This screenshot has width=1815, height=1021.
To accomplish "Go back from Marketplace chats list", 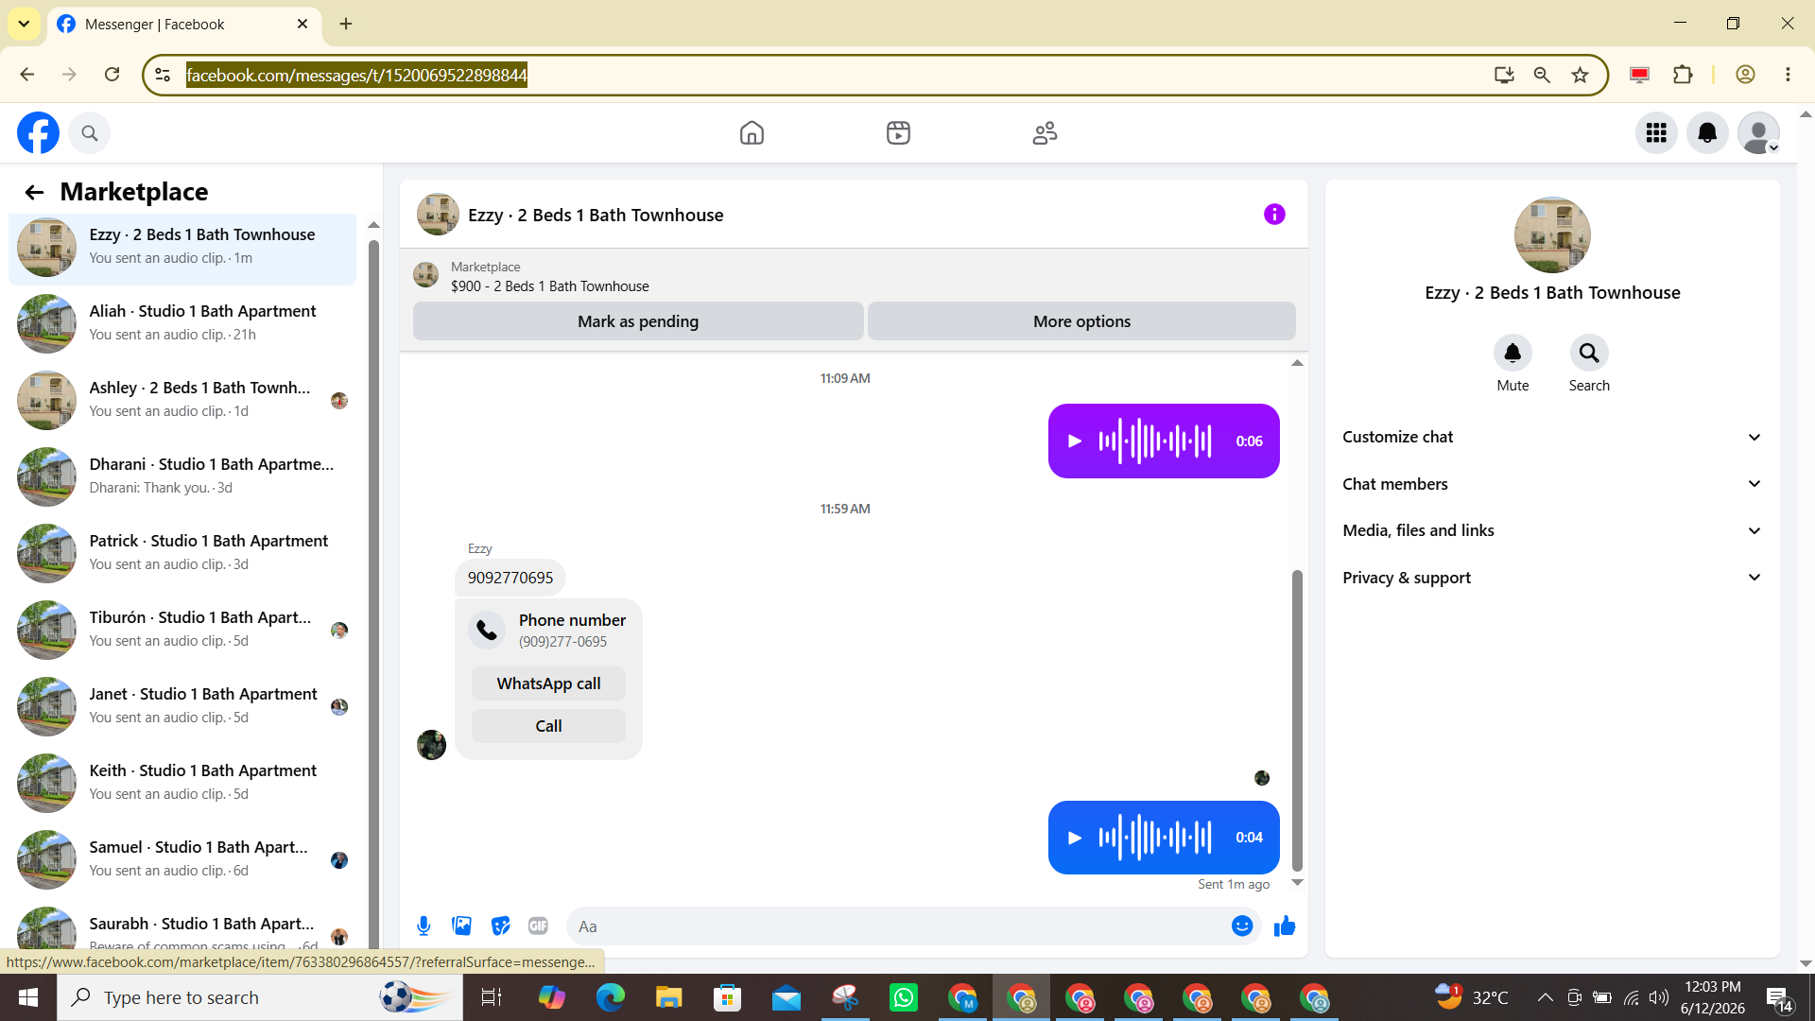I will click(x=34, y=193).
